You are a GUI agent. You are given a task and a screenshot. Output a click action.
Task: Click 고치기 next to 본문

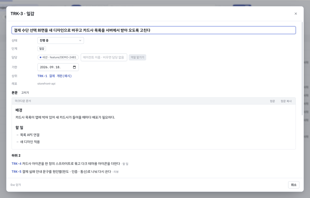pyautogui.click(x=25, y=93)
